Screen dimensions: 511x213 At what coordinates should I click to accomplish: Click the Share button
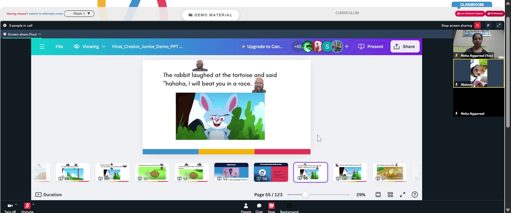pos(405,46)
